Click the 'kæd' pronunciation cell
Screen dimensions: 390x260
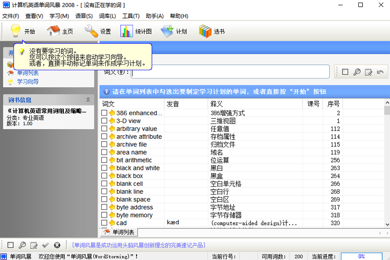click(173, 222)
